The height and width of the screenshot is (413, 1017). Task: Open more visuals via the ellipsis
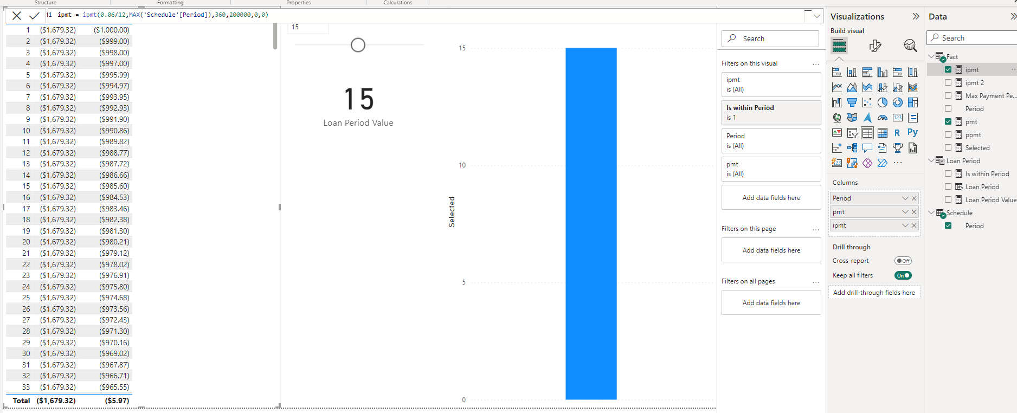pos(898,163)
